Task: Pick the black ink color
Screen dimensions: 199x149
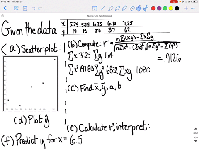Action: (177, 8)
